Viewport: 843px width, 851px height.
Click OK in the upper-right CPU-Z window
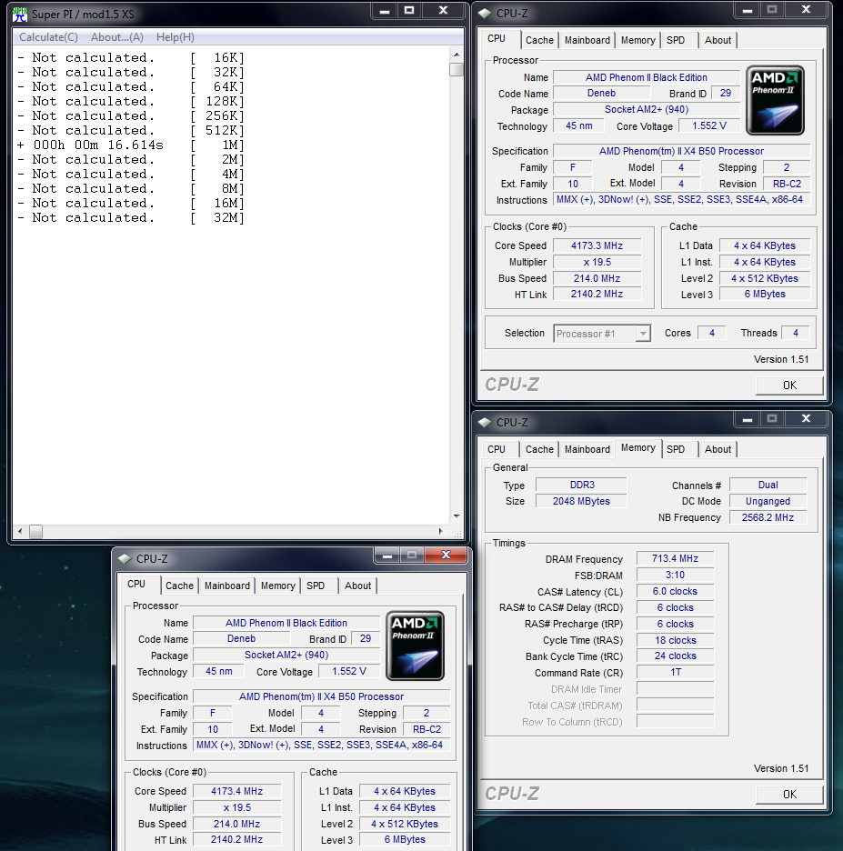(789, 385)
